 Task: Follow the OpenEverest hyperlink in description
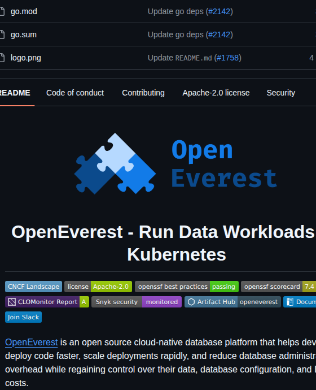32,343
